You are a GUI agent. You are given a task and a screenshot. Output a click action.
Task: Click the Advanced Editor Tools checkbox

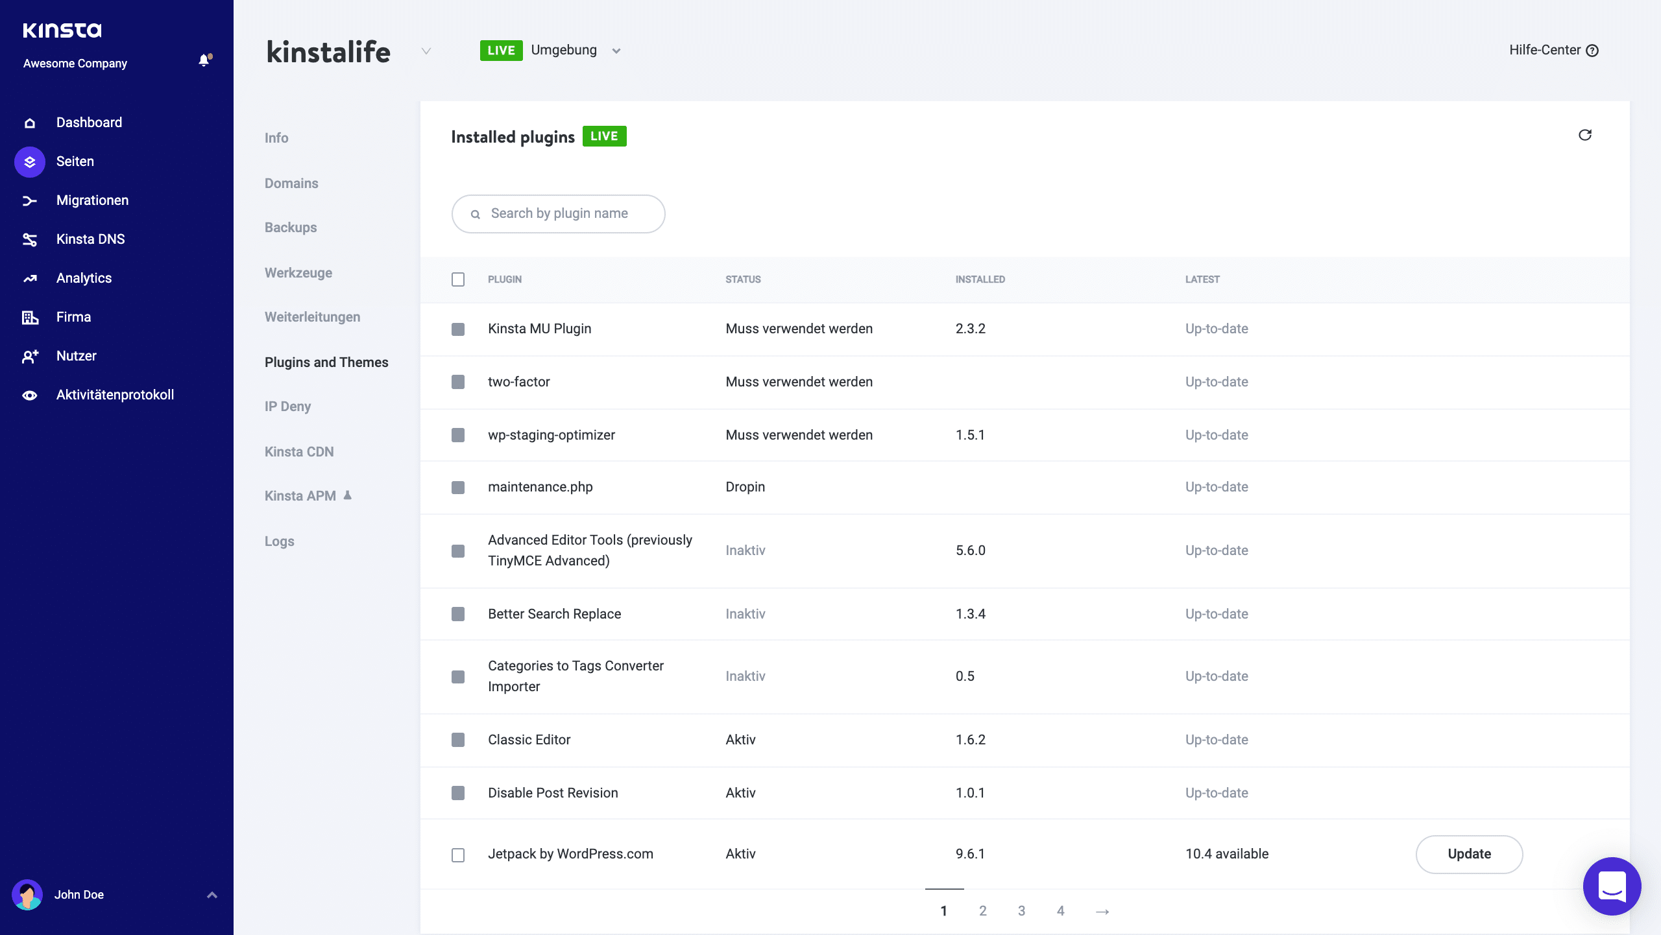pos(458,551)
